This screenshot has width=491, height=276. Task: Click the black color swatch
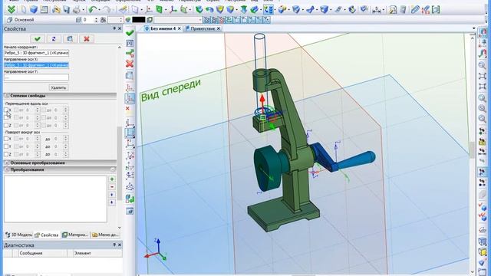[x=138, y=20]
